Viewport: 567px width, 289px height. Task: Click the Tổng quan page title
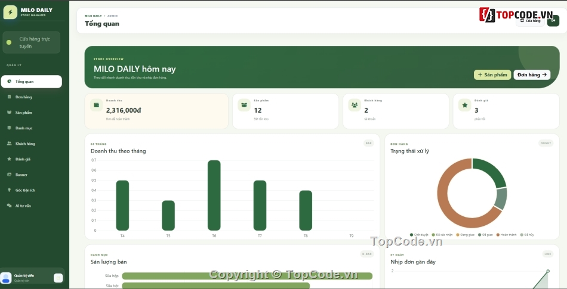(x=102, y=24)
